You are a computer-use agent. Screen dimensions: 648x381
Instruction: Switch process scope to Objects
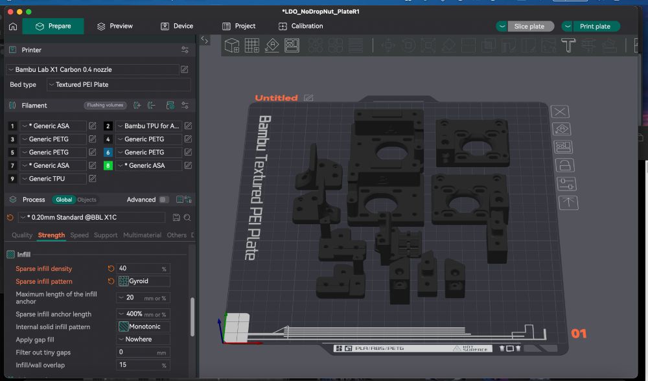coord(87,200)
